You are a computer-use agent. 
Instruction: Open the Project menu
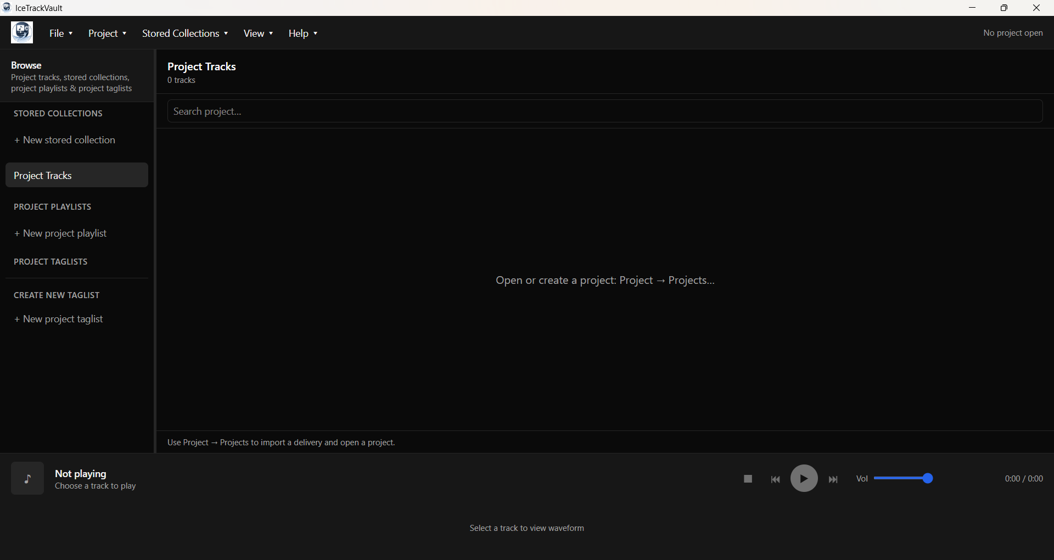coord(108,33)
